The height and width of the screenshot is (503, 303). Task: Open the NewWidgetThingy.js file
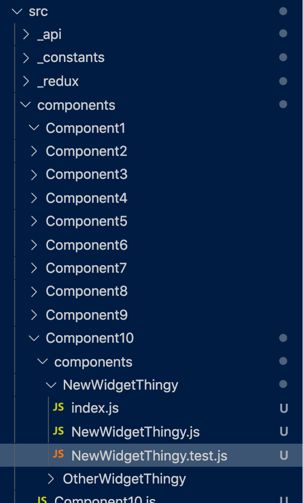pyautogui.click(x=135, y=432)
